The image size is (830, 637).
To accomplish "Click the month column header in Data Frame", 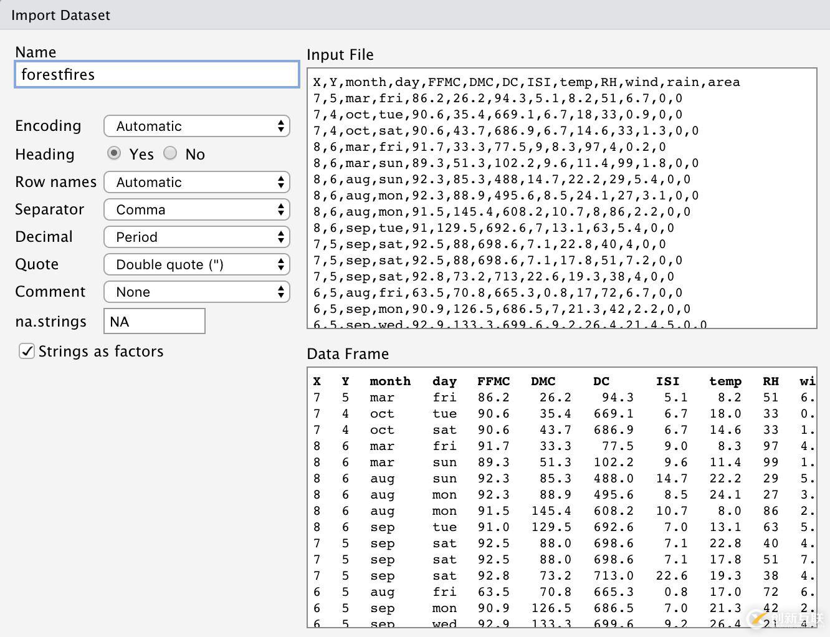I will (x=390, y=381).
